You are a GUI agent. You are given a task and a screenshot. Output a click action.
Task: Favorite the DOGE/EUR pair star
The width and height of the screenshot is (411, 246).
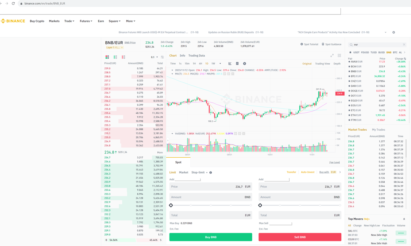tap(350, 91)
